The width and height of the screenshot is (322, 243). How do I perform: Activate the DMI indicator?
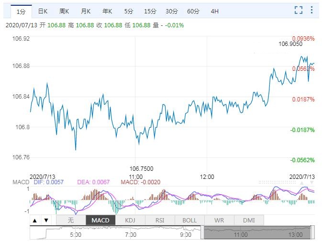tap(249, 221)
